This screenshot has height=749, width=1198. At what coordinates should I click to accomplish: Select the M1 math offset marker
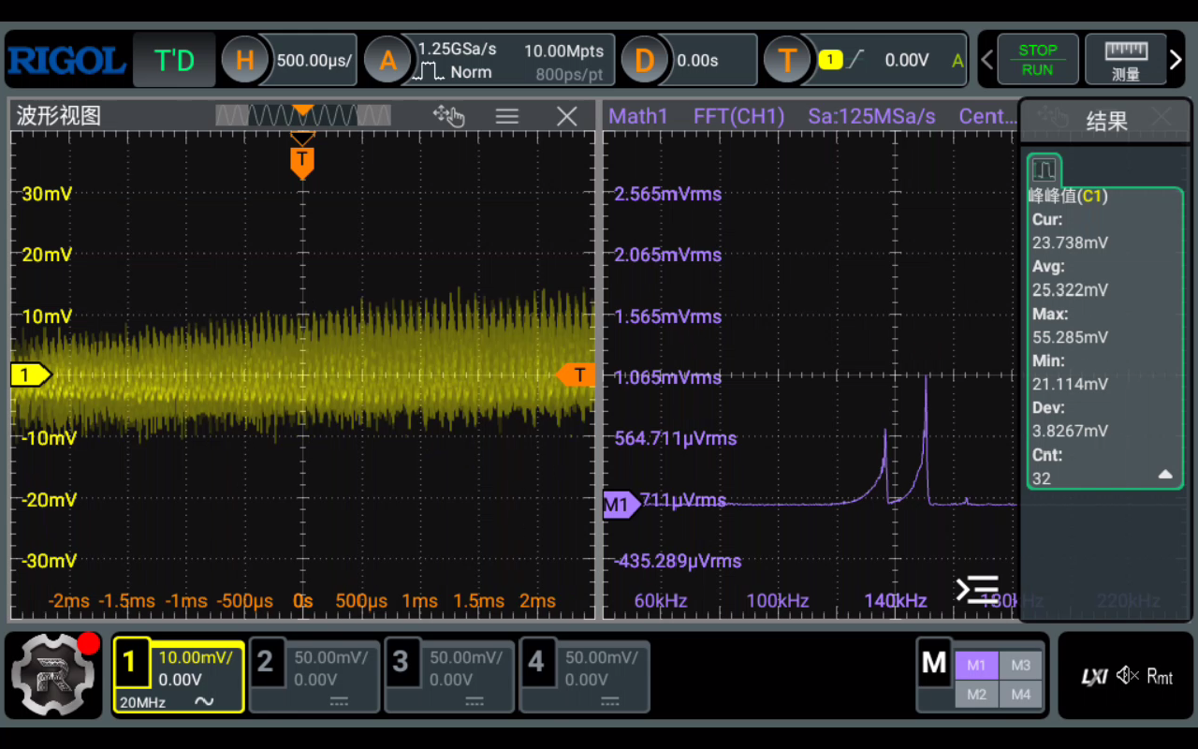pyautogui.click(x=621, y=505)
